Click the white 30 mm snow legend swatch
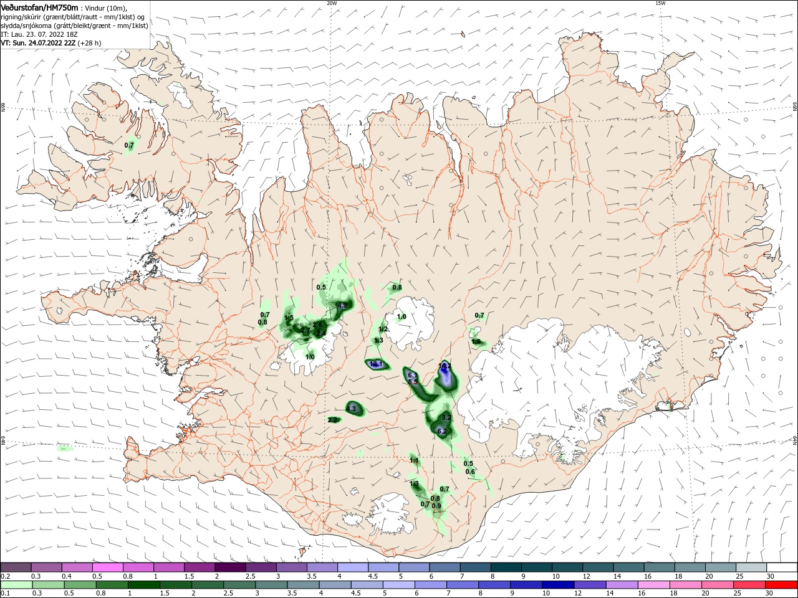 pos(781,567)
